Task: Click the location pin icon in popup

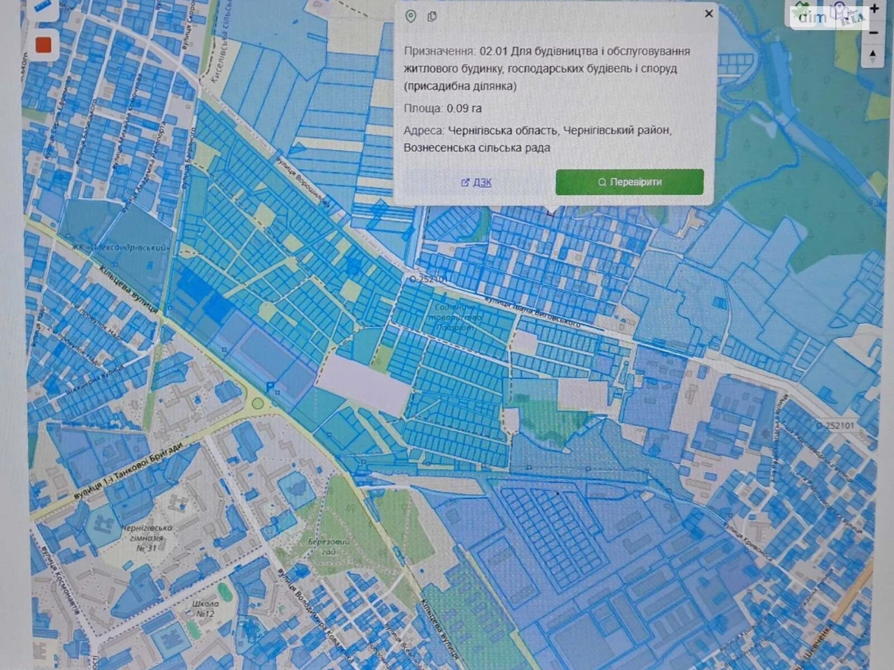Action: (x=411, y=16)
